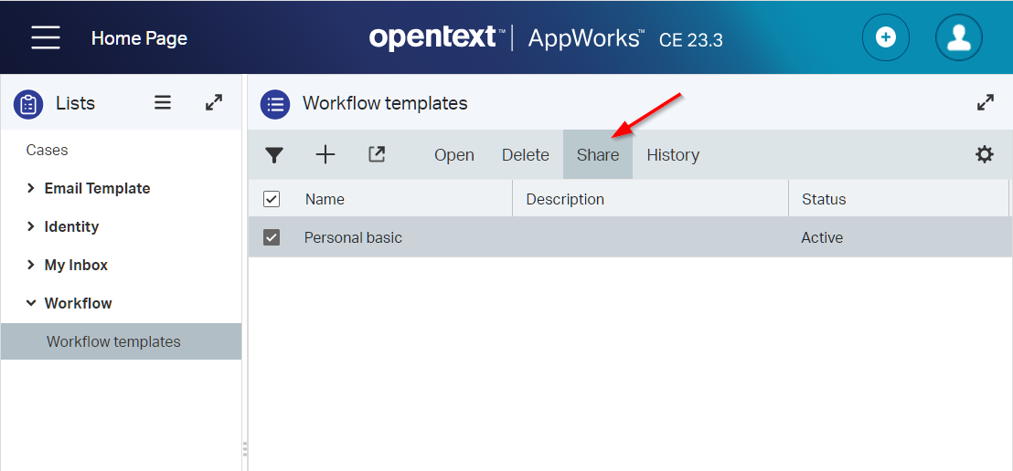
Task: Click the open in new window icon
Action: (x=377, y=154)
